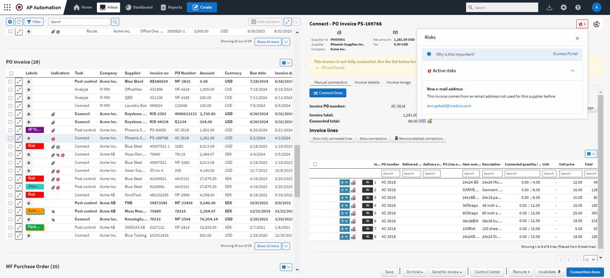Open the help question mark icon

pyautogui.click(x=578, y=7)
